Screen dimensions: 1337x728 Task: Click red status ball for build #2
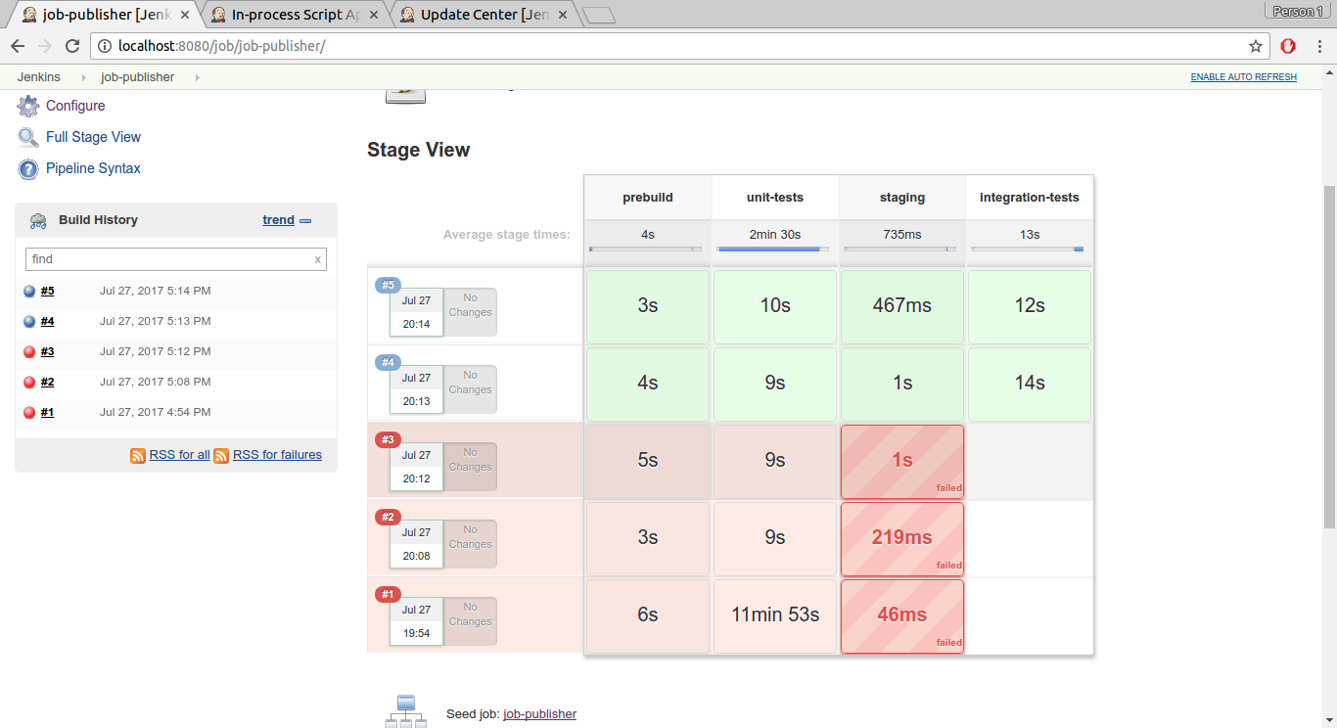coord(29,382)
